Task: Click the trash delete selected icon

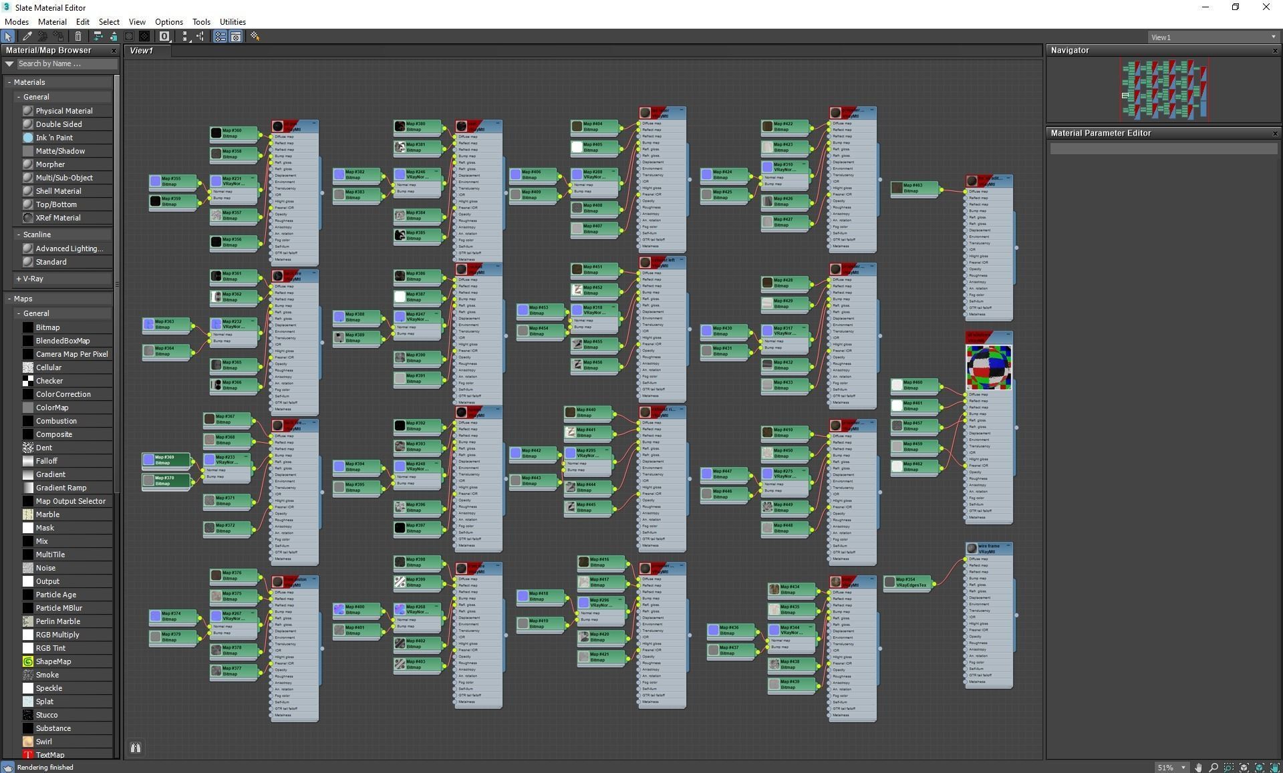Action: point(78,37)
